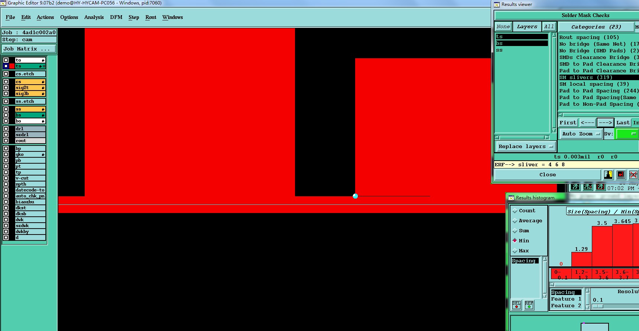Click the edit hand icon on layer sig3b
The image size is (639, 331).
click(43, 94)
